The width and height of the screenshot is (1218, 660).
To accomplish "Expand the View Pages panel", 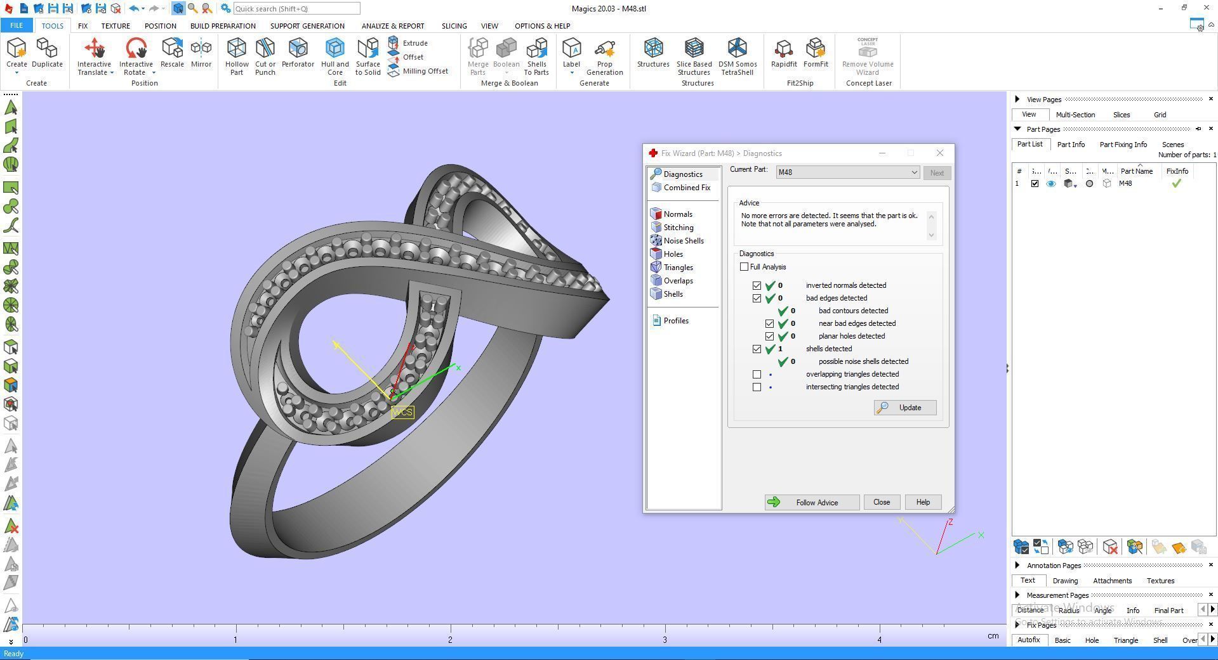I will coord(1017,99).
